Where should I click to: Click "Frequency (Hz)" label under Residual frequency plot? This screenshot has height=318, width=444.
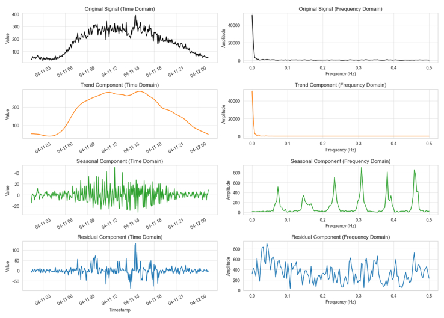(341, 302)
